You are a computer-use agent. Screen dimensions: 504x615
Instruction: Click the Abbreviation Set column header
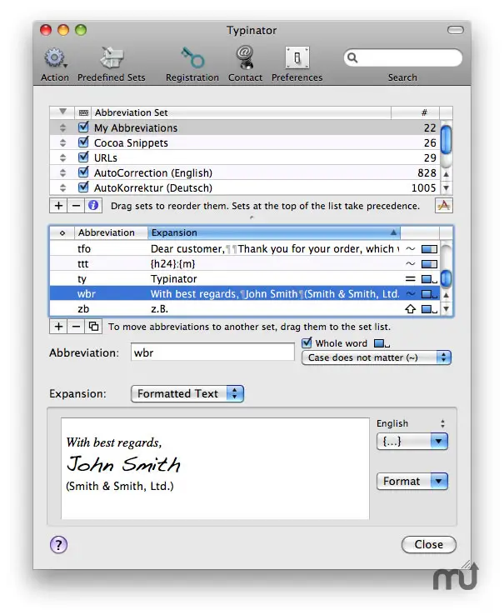click(241, 113)
